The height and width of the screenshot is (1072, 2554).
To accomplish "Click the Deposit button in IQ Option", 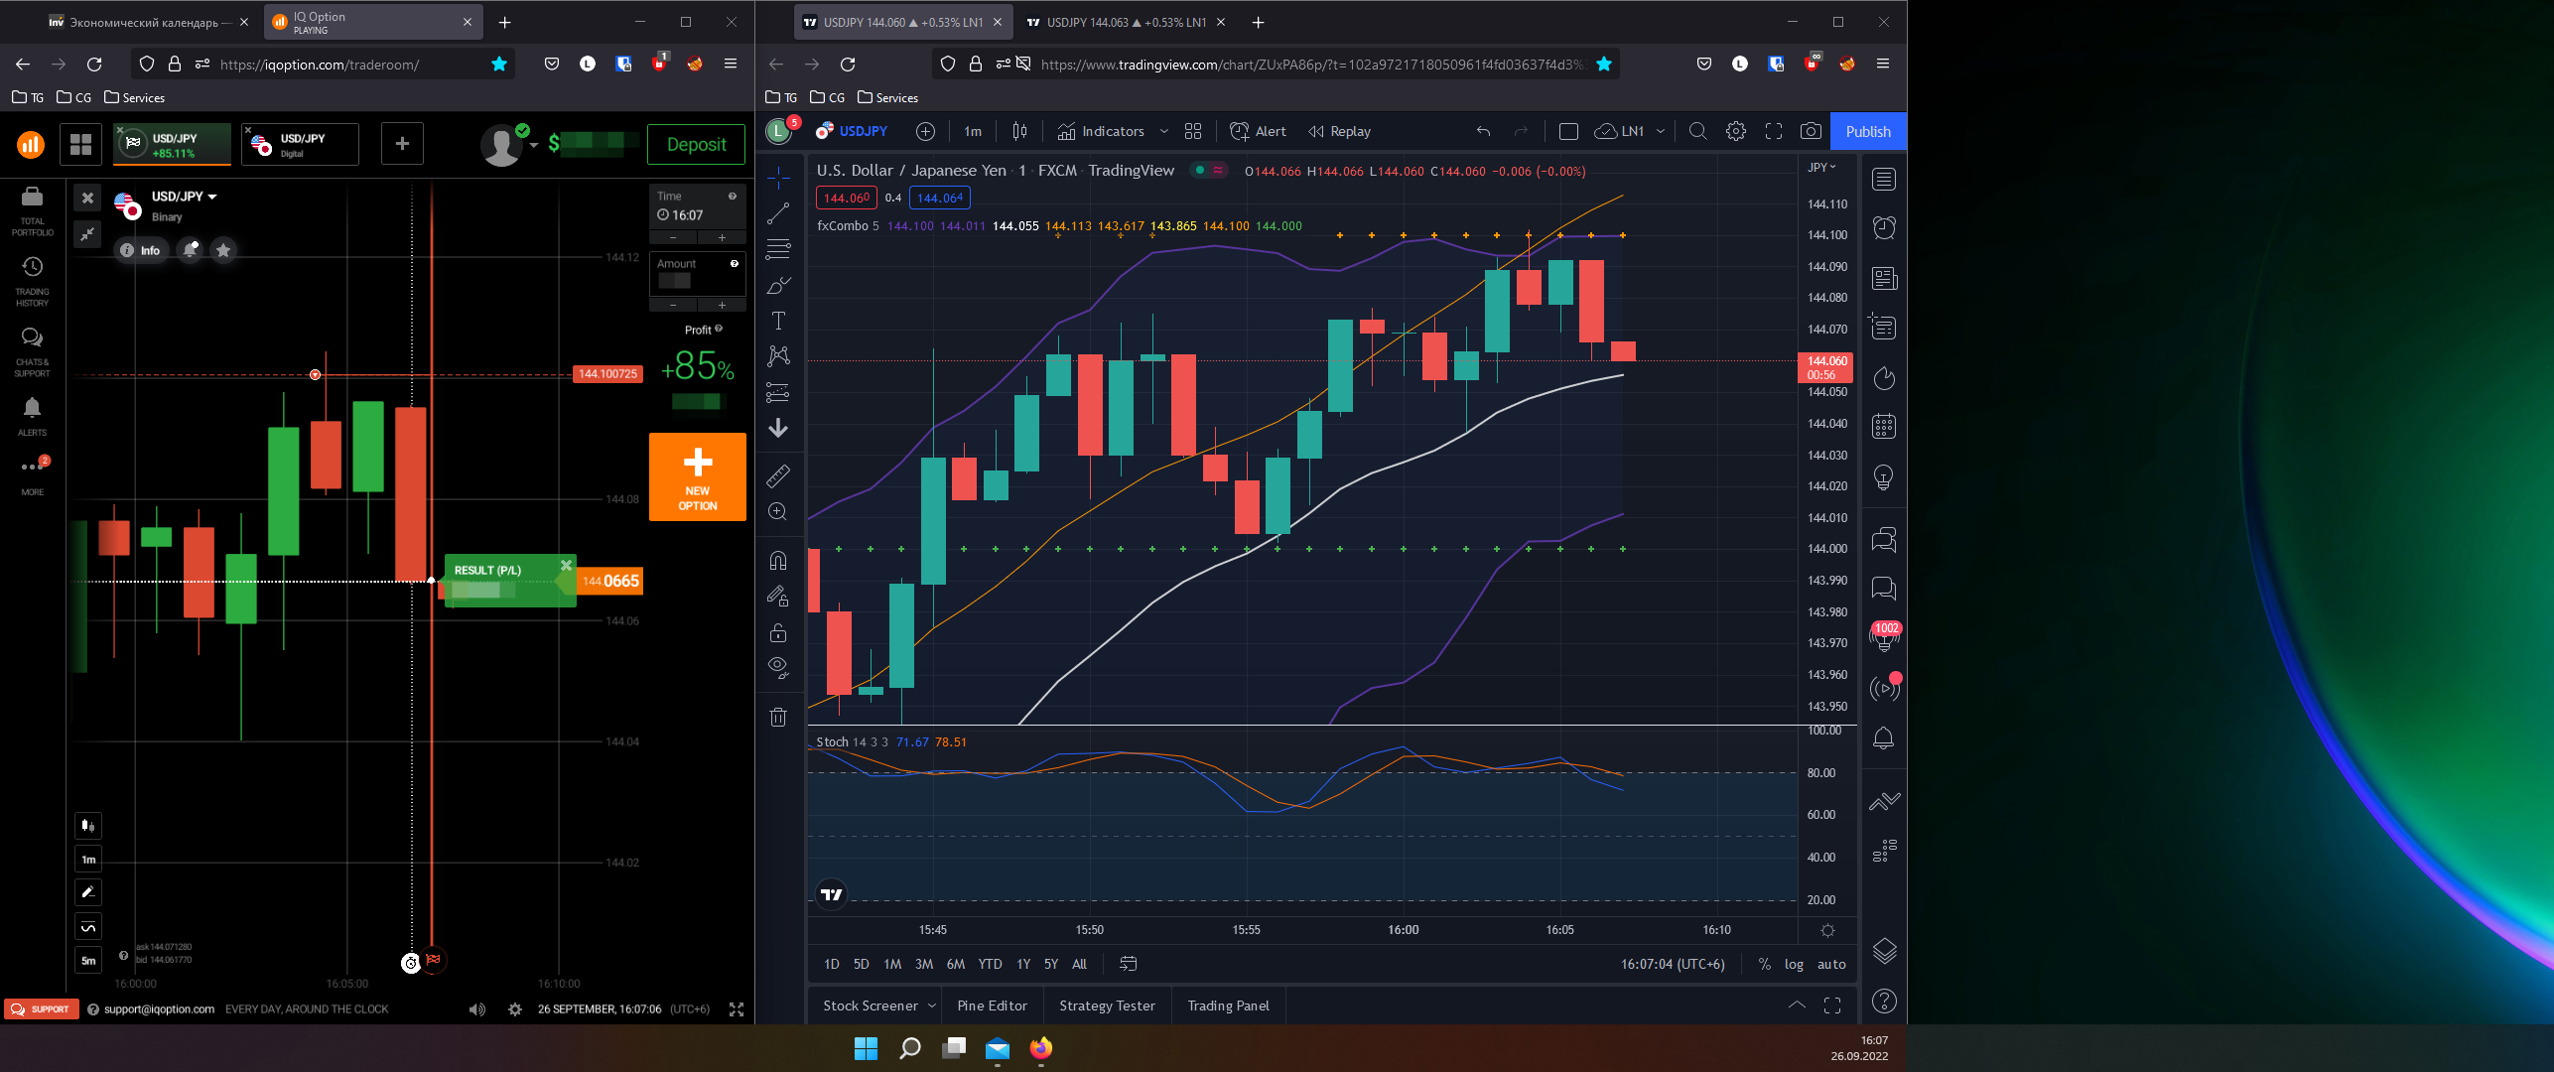I will (696, 145).
